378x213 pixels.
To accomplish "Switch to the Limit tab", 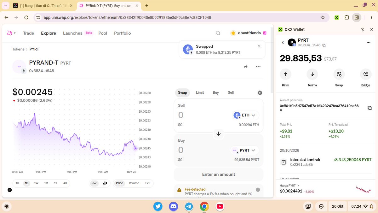I will pos(200,92).
